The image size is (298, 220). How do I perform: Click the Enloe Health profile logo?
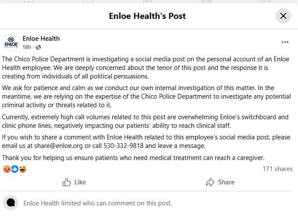click(x=11, y=43)
